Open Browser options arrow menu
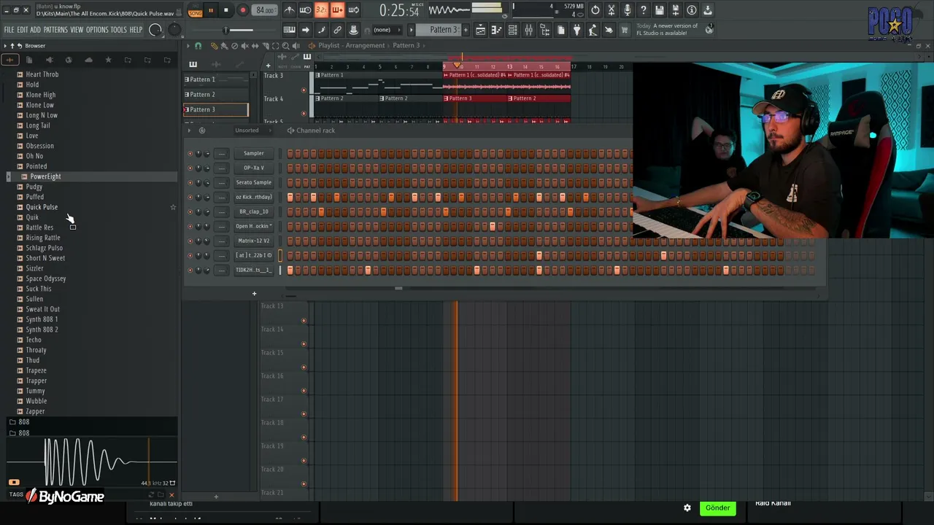 [x=5, y=46]
